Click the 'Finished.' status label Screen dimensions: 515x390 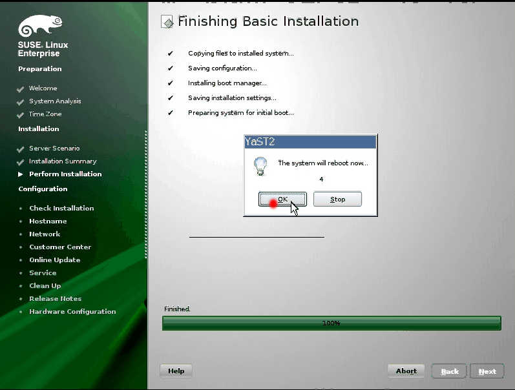click(177, 309)
